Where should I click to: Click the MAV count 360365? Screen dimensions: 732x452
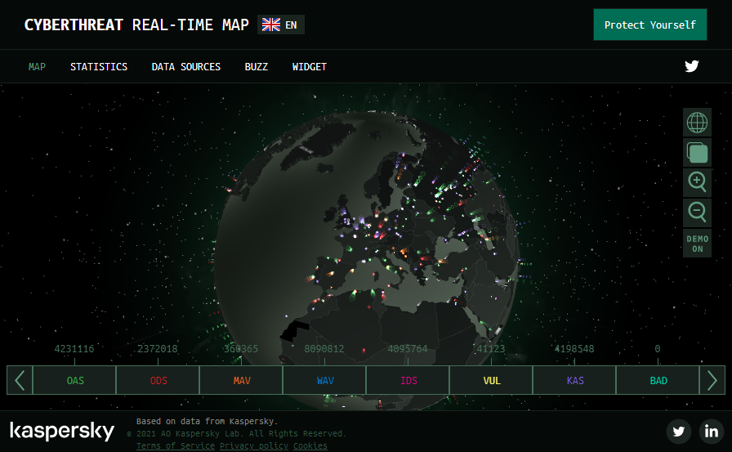click(x=241, y=349)
